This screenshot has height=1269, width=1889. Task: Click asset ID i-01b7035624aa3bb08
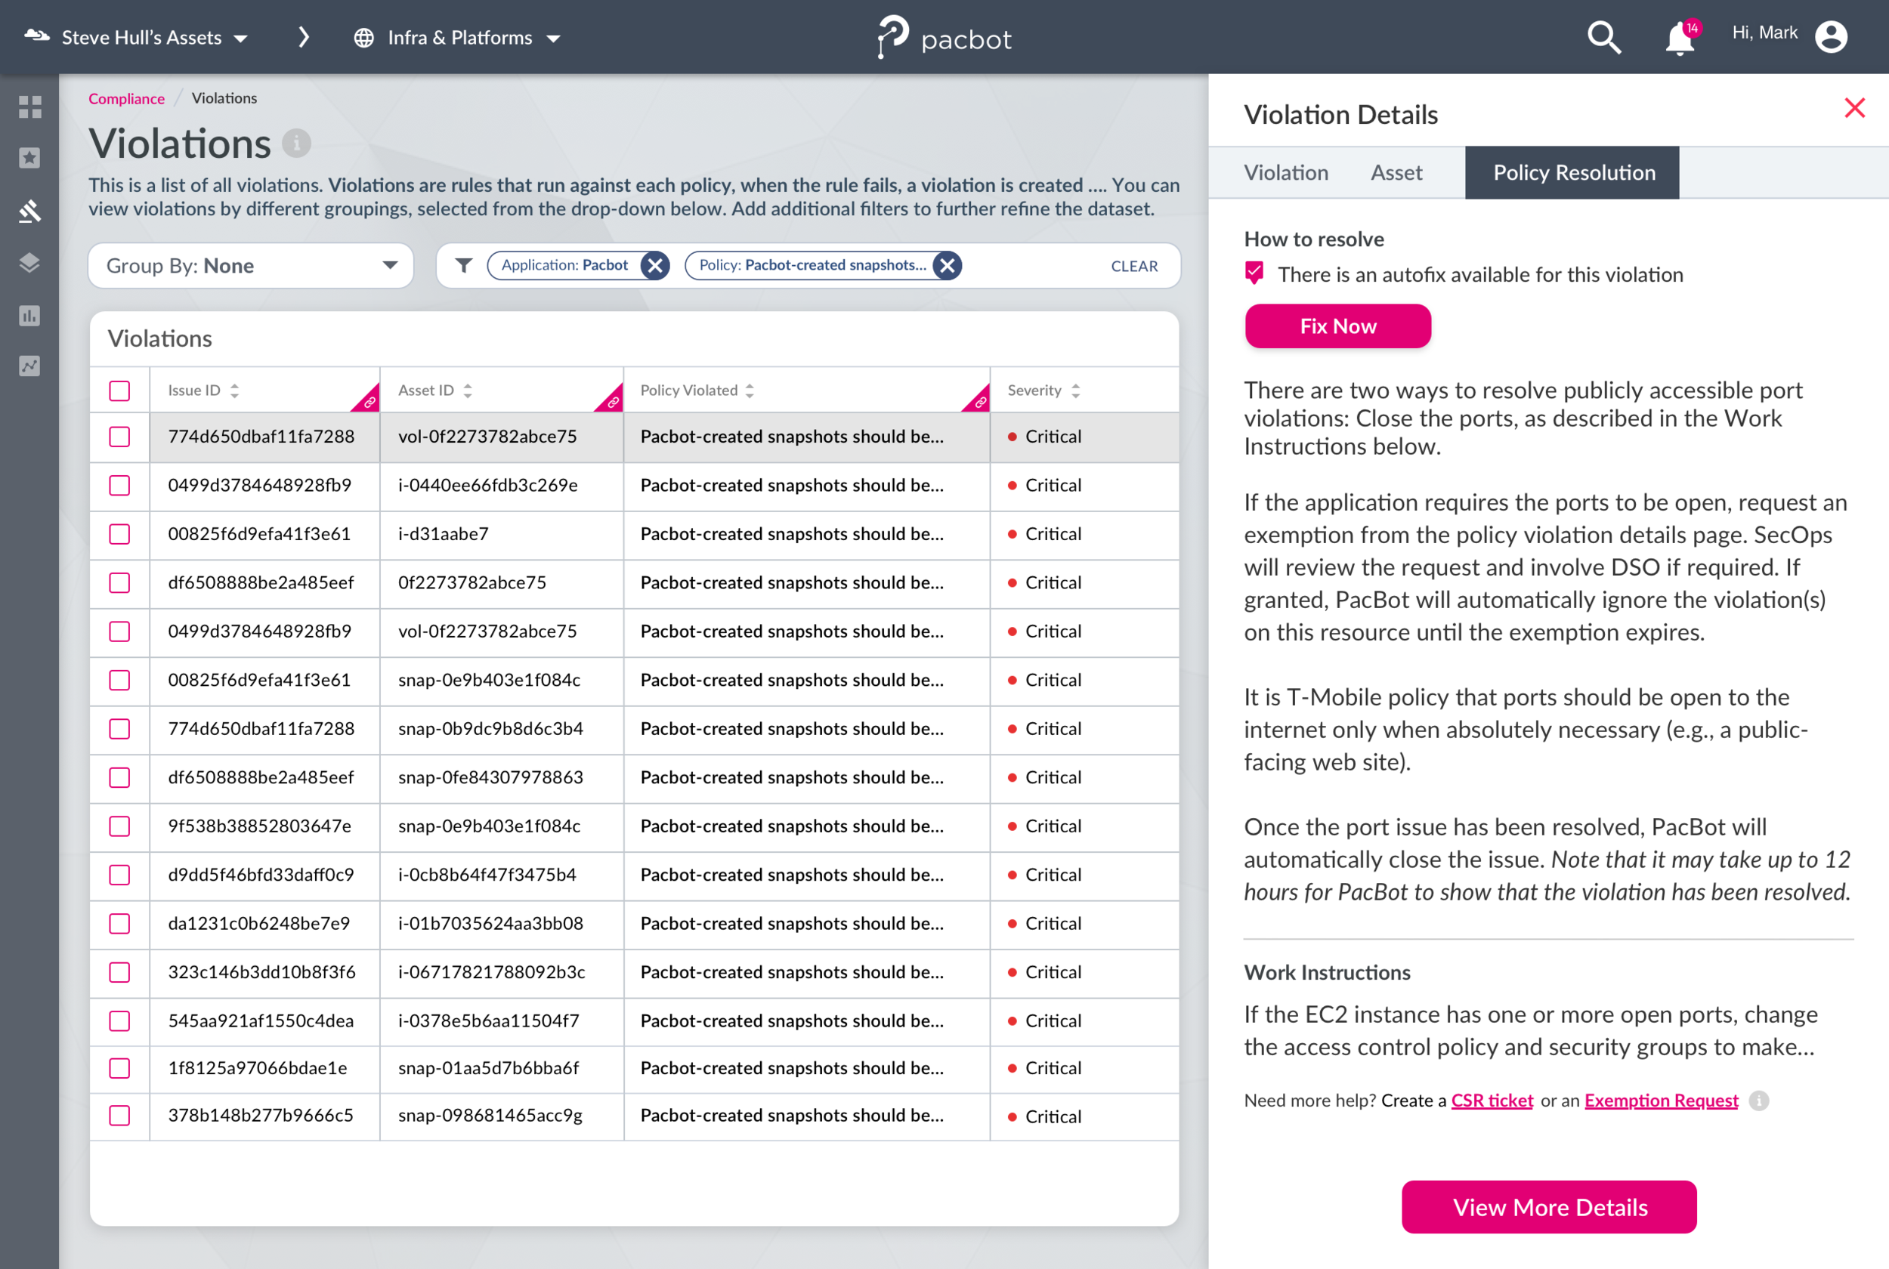pos(490,923)
